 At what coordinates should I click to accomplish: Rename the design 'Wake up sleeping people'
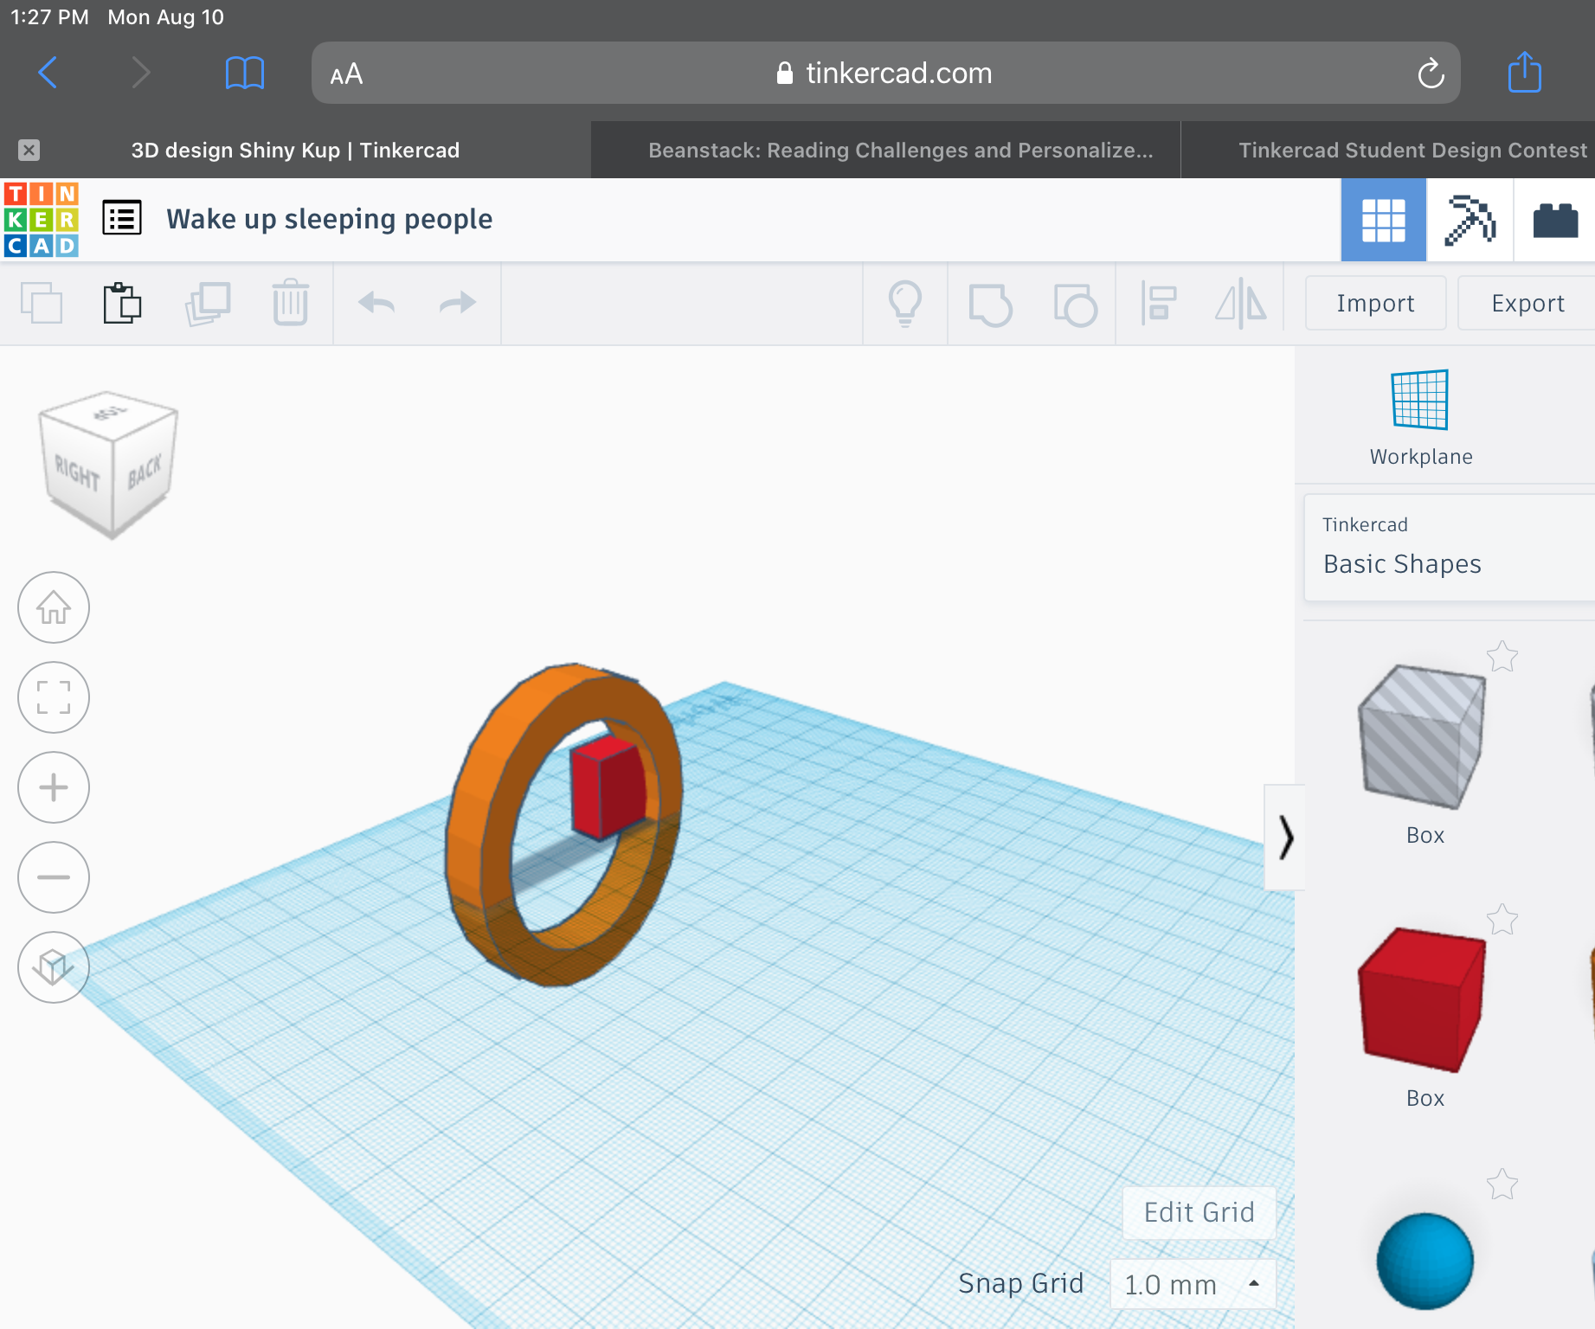tap(329, 219)
